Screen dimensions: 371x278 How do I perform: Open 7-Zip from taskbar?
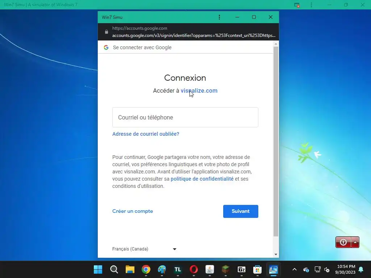242,269
